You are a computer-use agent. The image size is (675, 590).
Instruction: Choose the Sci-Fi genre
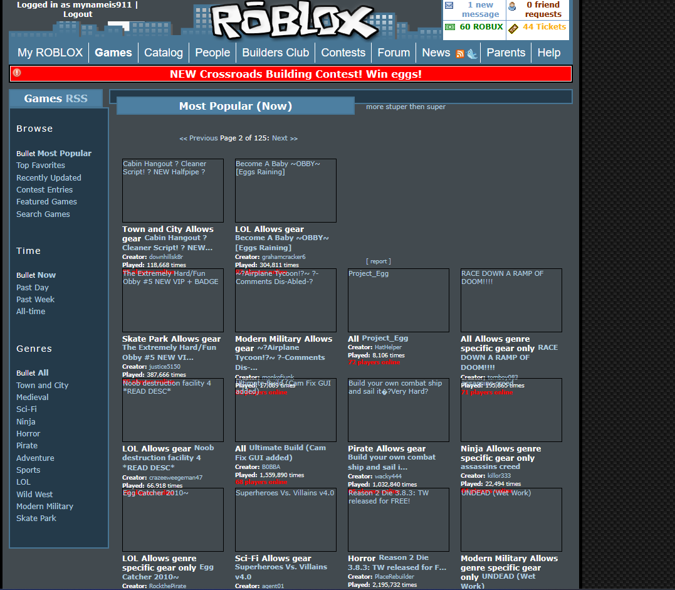tap(26, 409)
